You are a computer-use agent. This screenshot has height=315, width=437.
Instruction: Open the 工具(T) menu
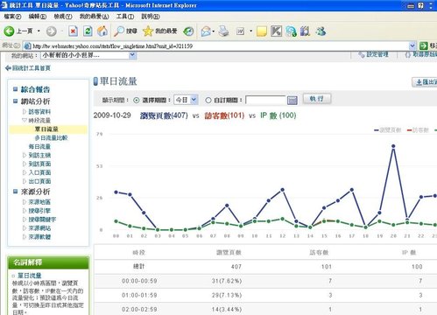[125, 17]
